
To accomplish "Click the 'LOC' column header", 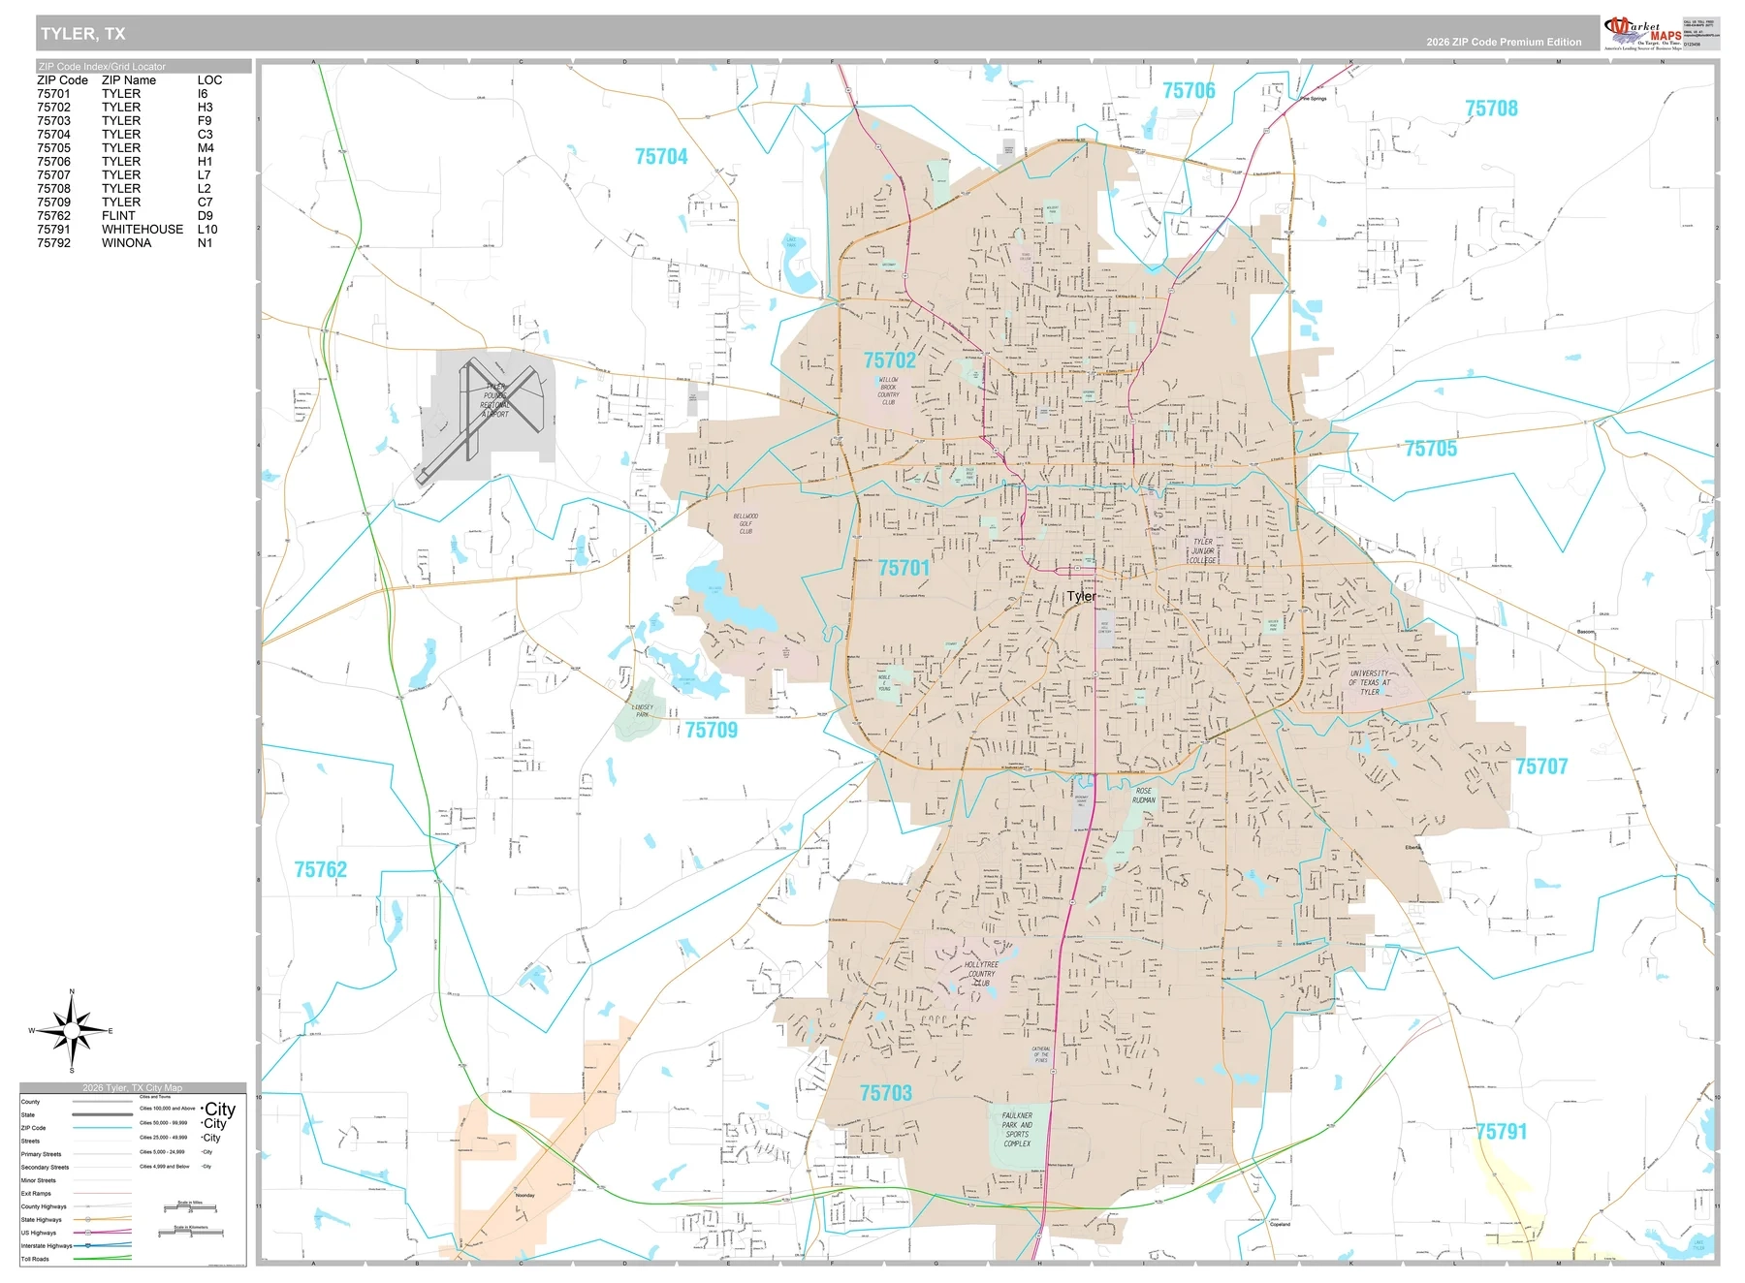I will coord(209,80).
